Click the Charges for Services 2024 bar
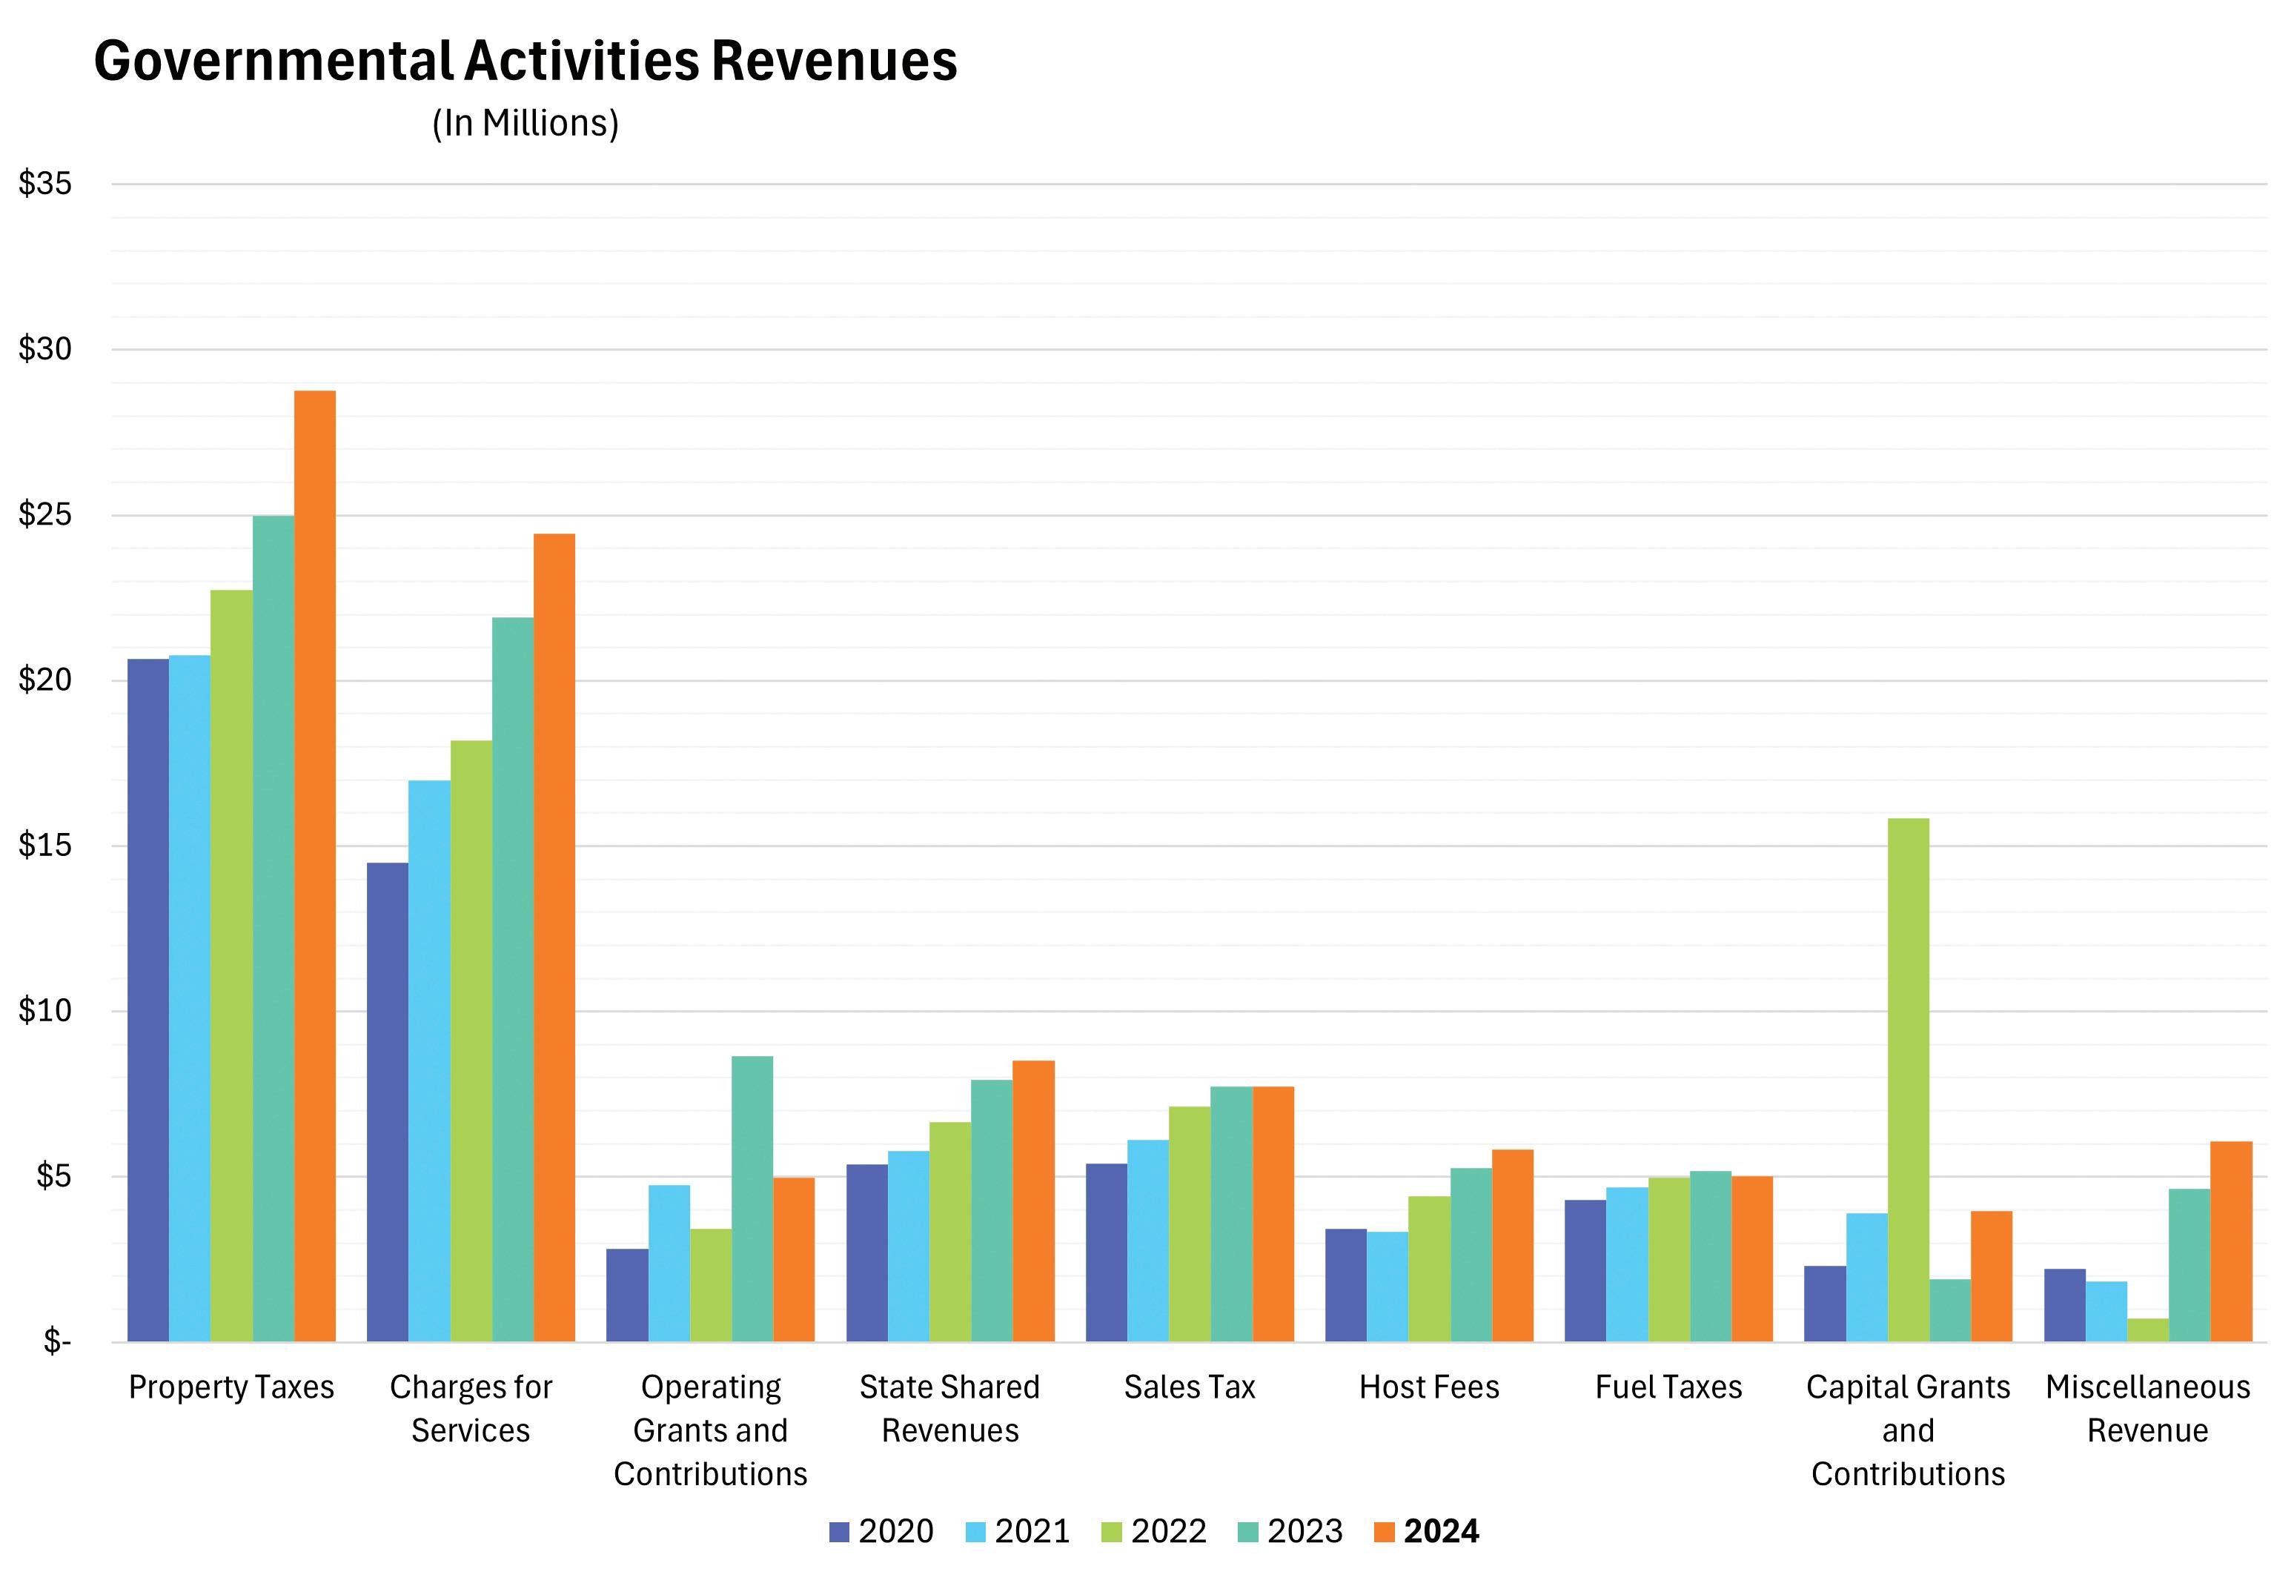 pos(554,937)
